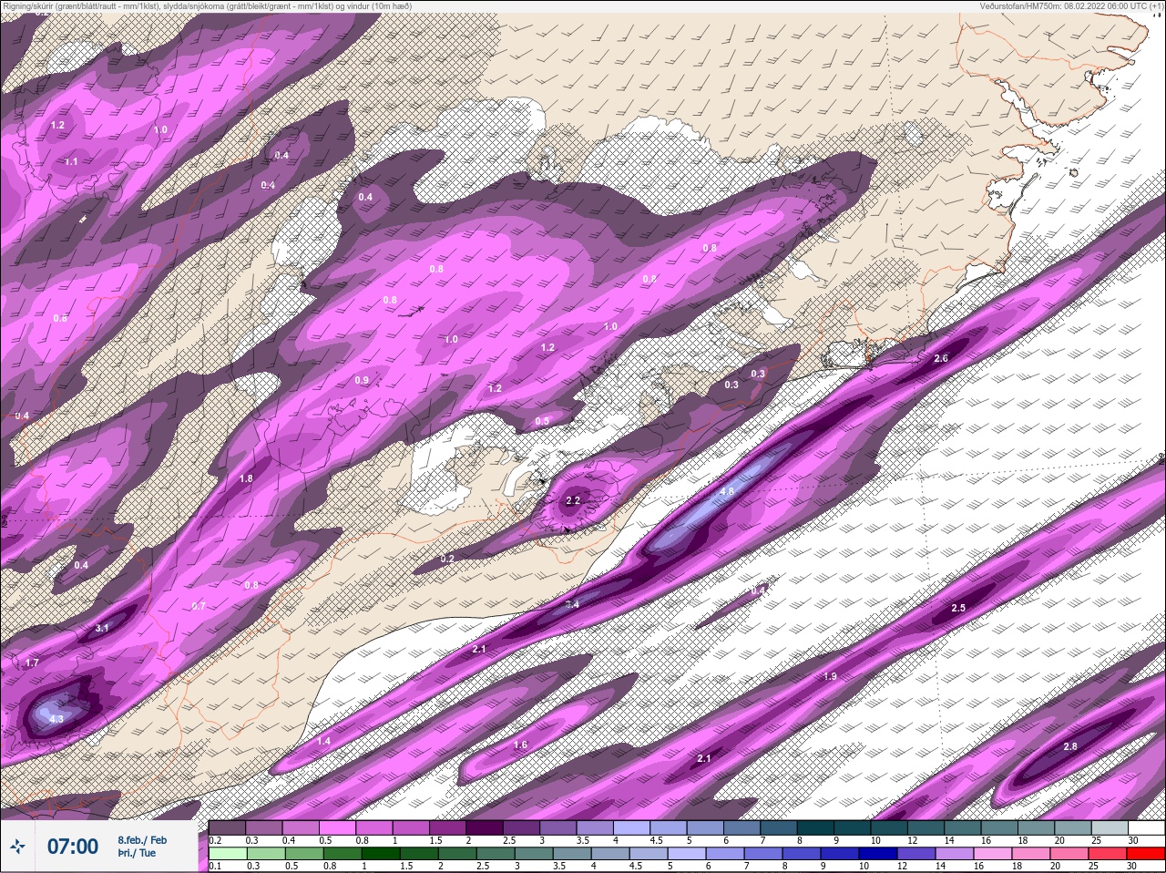
Task: Click the 1.7 precipitation value on the map
Action: coord(32,662)
